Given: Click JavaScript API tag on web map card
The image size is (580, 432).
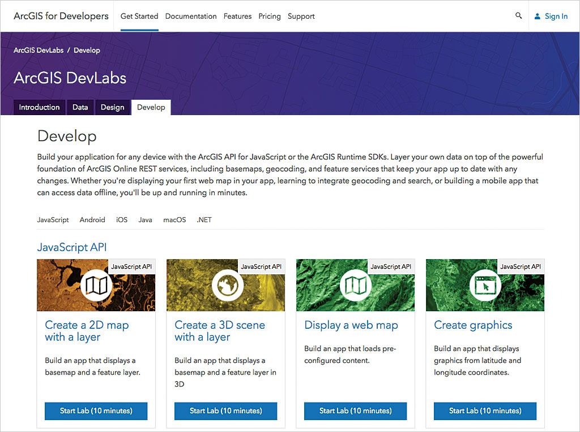Looking at the screenshot, I should point(391,266).
